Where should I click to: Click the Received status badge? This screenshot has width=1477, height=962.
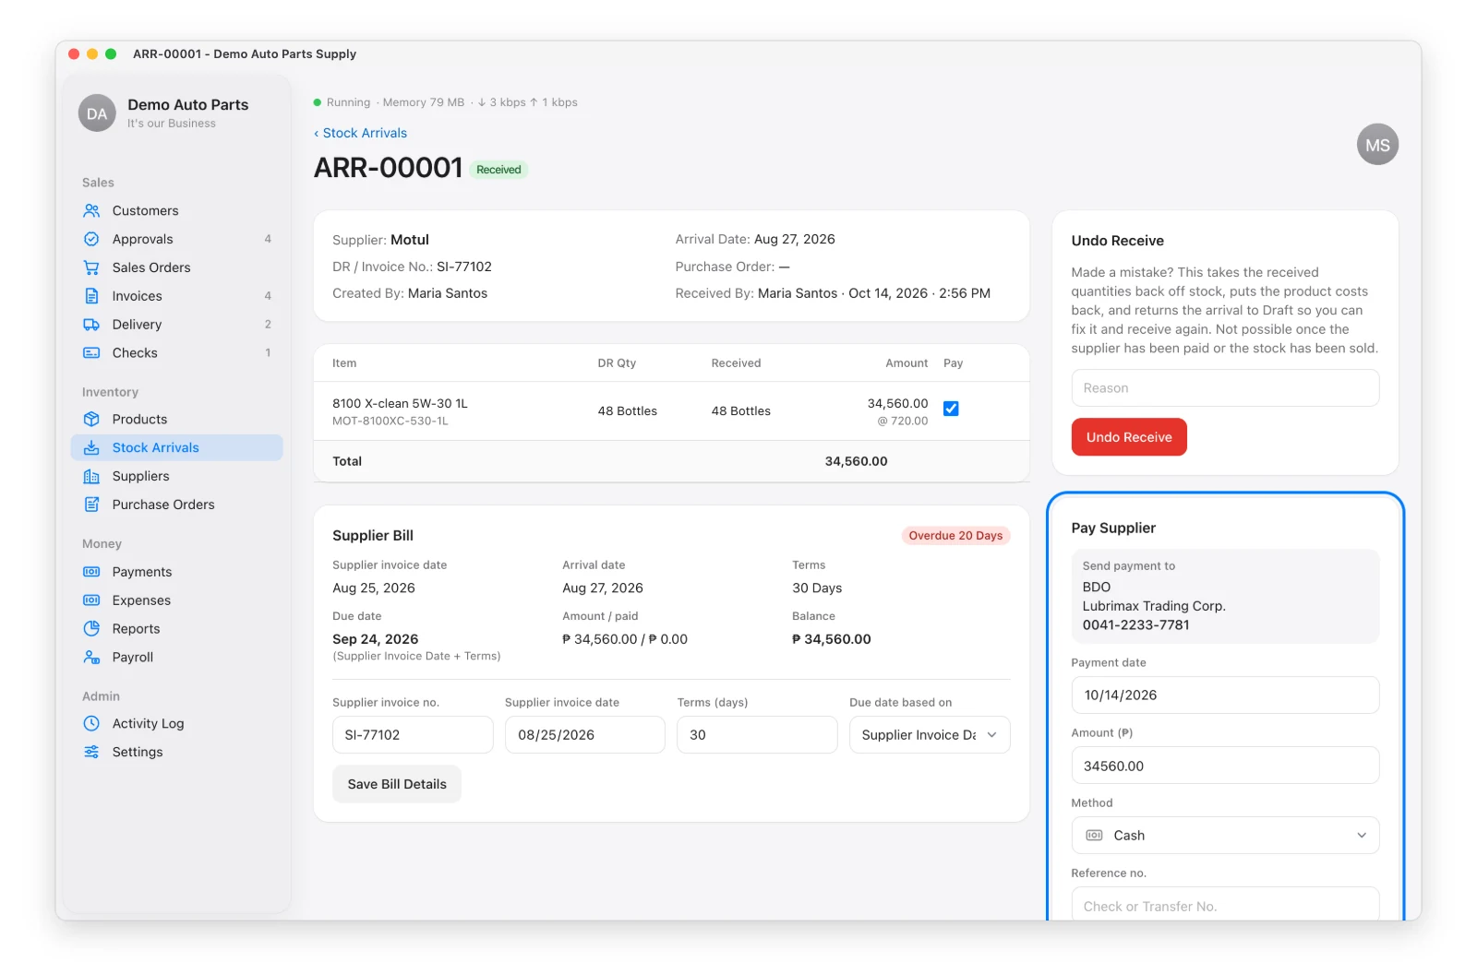(498, 170)
